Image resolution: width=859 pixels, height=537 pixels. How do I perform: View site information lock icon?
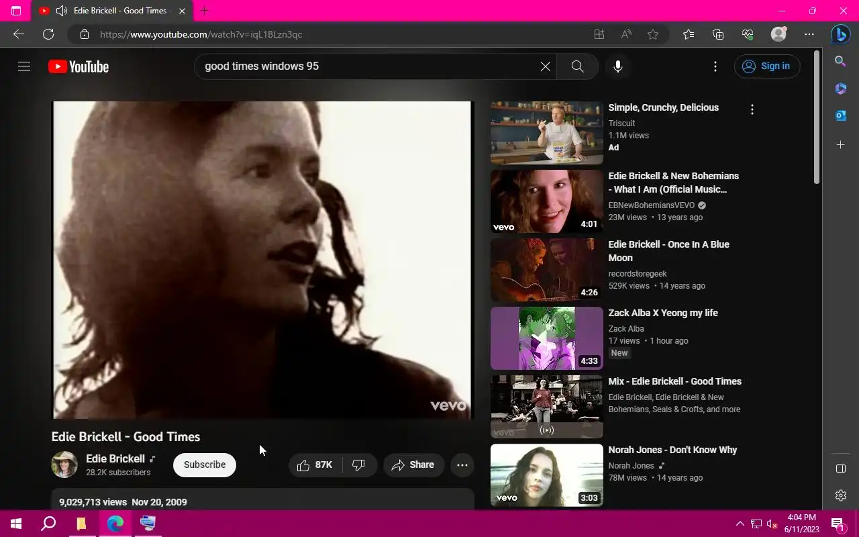pos(84,34)
